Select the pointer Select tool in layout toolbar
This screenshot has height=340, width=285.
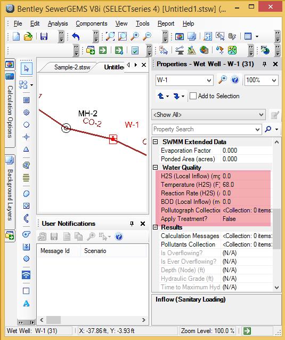tap(27, 68)
